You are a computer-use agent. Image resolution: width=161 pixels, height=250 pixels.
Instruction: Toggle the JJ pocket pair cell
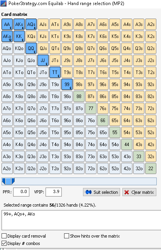point(43,60)
